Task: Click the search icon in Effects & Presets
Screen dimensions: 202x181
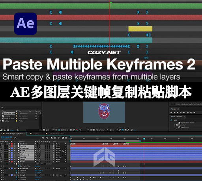Action: pos(171,120)
